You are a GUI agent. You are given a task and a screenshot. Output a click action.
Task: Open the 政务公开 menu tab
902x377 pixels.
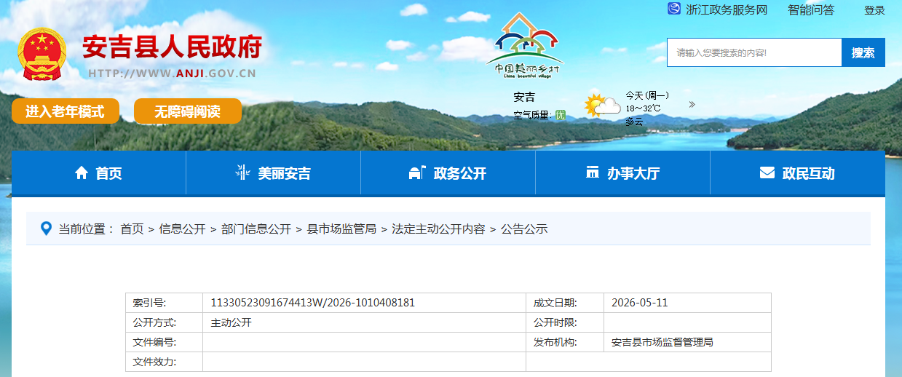coord(448,173)
